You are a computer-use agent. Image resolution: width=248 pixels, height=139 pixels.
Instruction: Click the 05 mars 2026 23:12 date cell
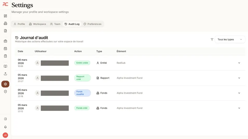(x=22, y=108)
